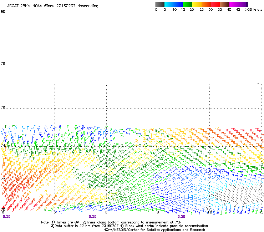Click the 'Times are GMT' note line
The height and width of the screenshot is (232, 264).
[111, 222]
